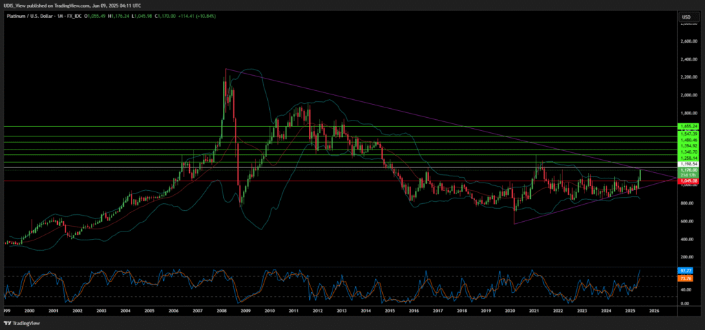Select the 1,198.54 white price label
705x330 pixels.
688,165
